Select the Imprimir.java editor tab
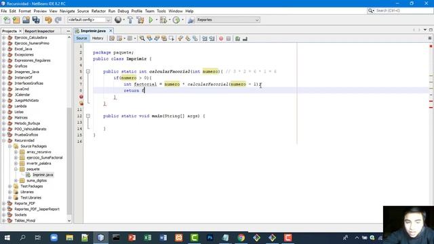The image size is (434, 244). coord(93,30)
